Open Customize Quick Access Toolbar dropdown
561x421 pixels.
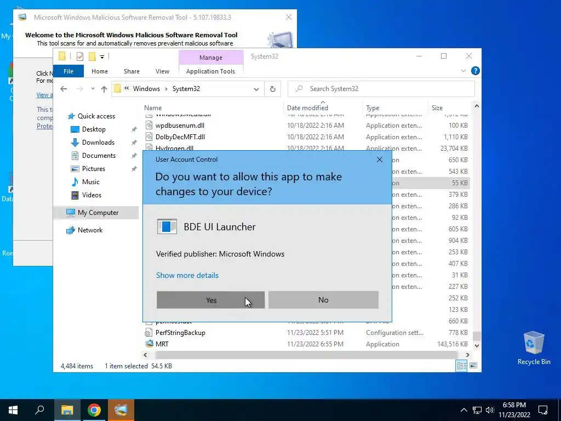click(102, 56)
